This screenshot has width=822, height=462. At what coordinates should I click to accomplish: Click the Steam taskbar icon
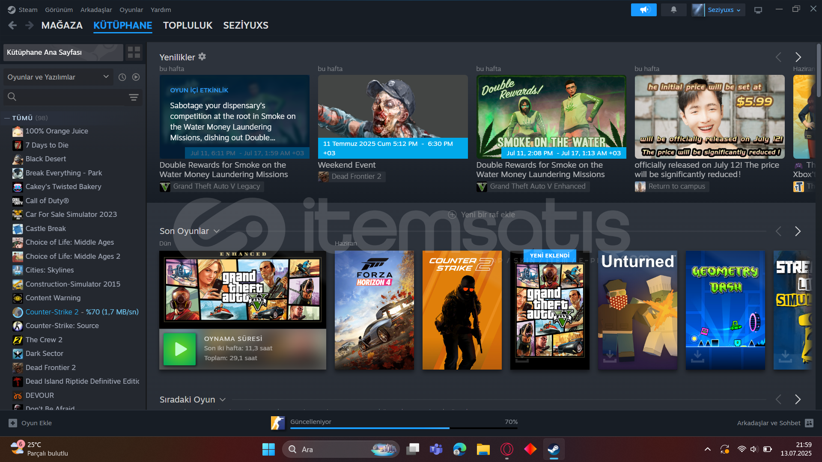click(x=554, y=450)
